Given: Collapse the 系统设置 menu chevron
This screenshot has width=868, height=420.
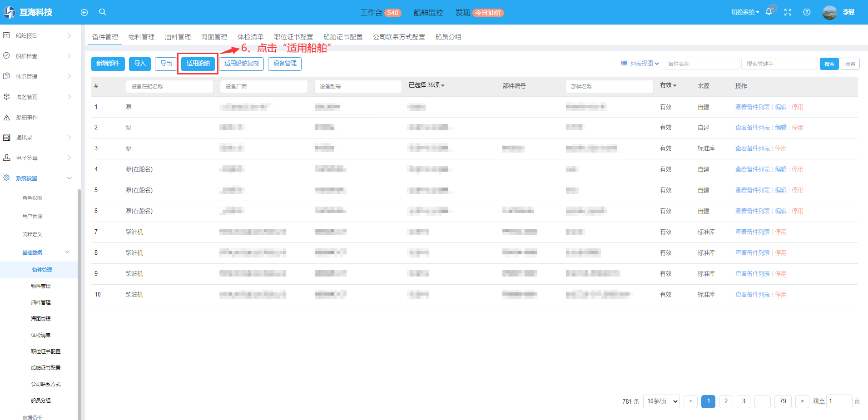Looking at the screenshot, I should (x=69, y=178).
